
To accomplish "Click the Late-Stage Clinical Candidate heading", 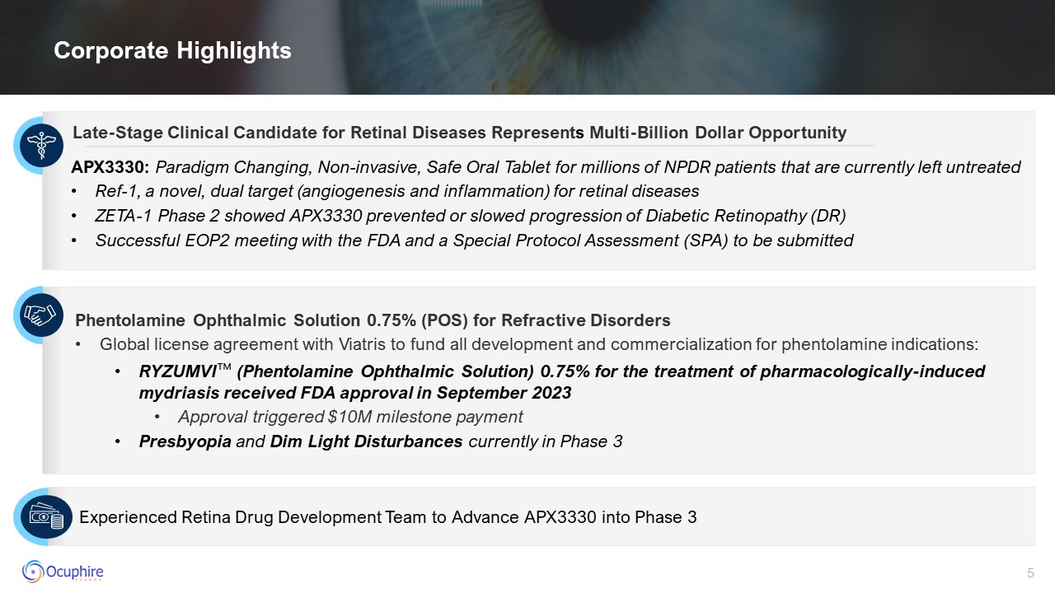I will click(459, 133).
